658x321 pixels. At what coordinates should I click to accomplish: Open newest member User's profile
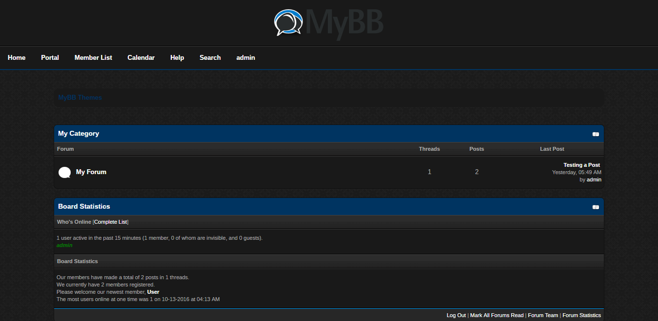[x=153, y=292]
